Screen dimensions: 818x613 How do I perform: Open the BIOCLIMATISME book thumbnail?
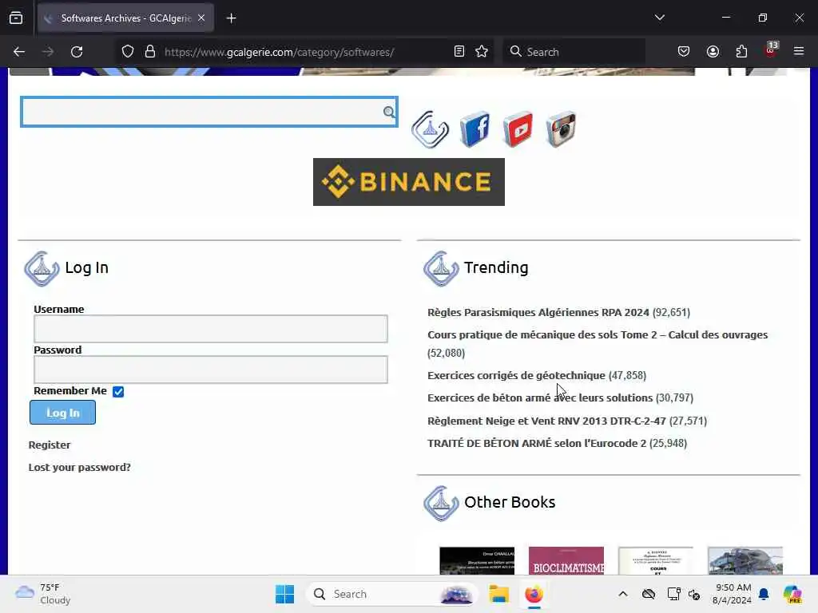click(x=566, y=561)
